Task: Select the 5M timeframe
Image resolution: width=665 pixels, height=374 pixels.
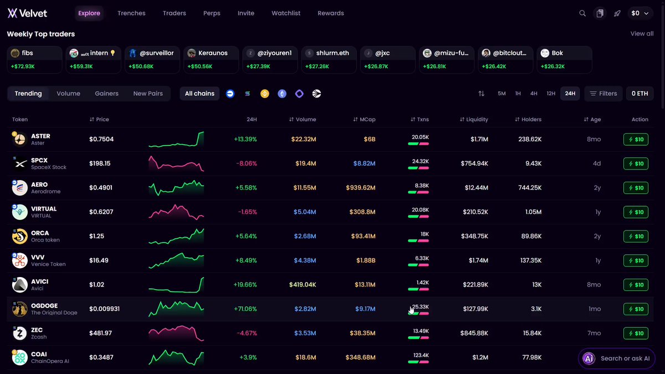Action: (x=502, y=94)
